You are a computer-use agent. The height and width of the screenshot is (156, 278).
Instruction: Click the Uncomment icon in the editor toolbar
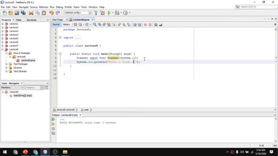(161, 25)
